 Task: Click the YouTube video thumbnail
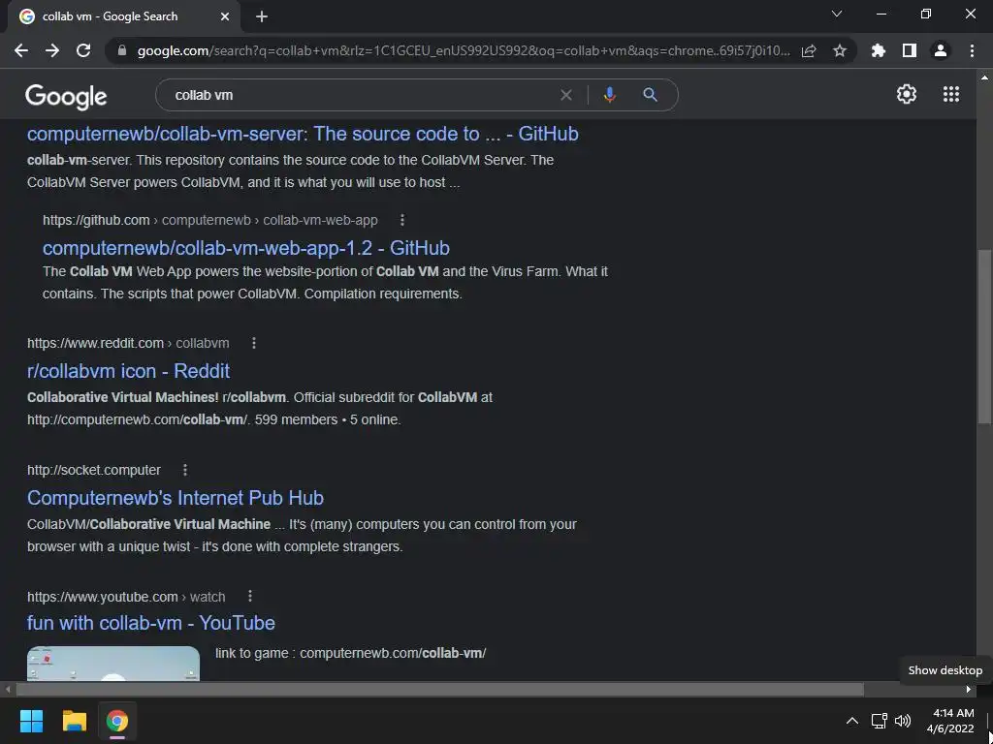point(113,663)
